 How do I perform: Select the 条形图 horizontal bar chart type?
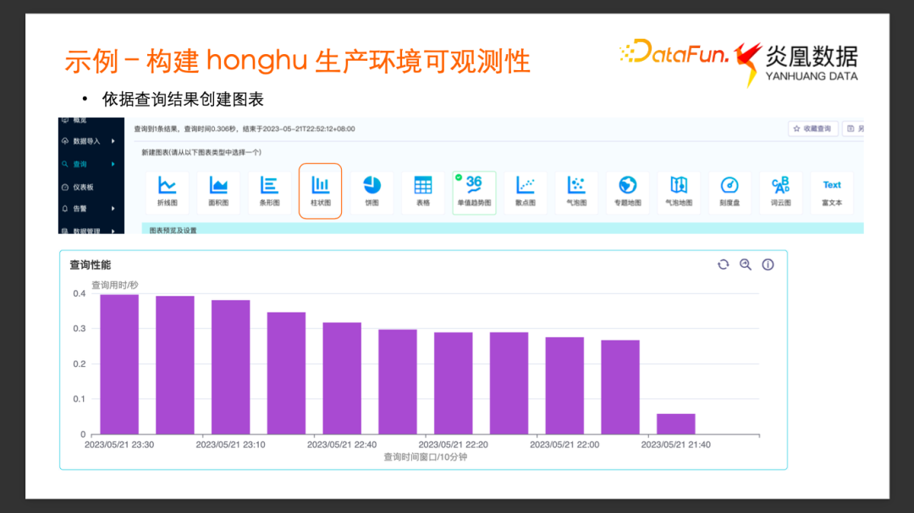(269, 192)
